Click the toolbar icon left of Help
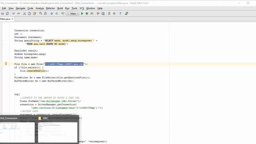The image size is (256, 144). tap(114, 14)
